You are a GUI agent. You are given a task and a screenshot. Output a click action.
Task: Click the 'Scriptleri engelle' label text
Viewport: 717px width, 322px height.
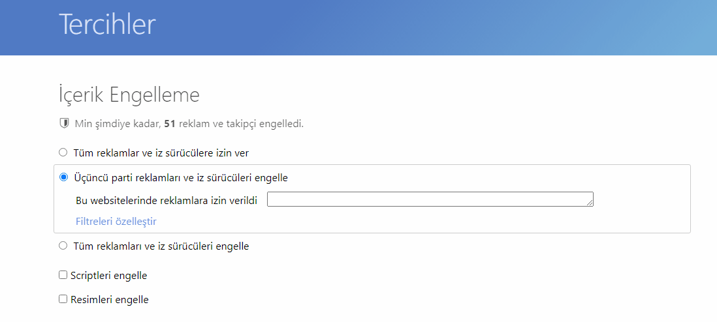coord(108,275)
